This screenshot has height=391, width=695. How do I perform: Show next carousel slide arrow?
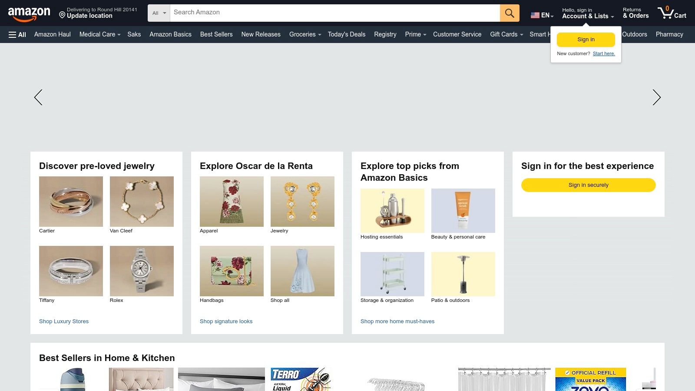coord(656,97)
